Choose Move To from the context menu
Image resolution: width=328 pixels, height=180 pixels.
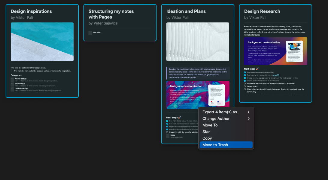point(226,125)
